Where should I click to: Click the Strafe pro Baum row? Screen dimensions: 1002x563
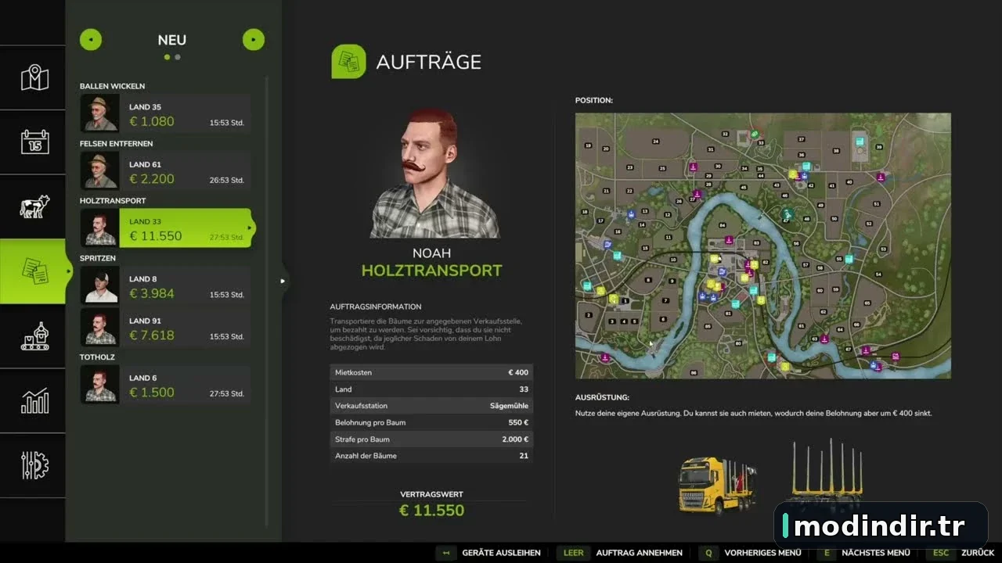pos(431,439)
